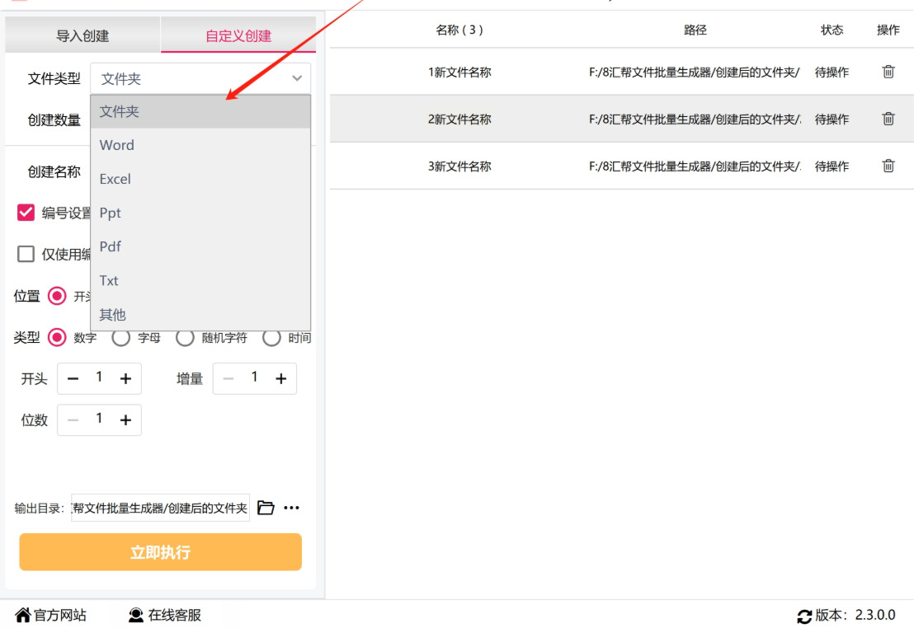Delete row 1新文件名称 with trash icon
This screenshot has height=628, width=914.
coord(888,72)
